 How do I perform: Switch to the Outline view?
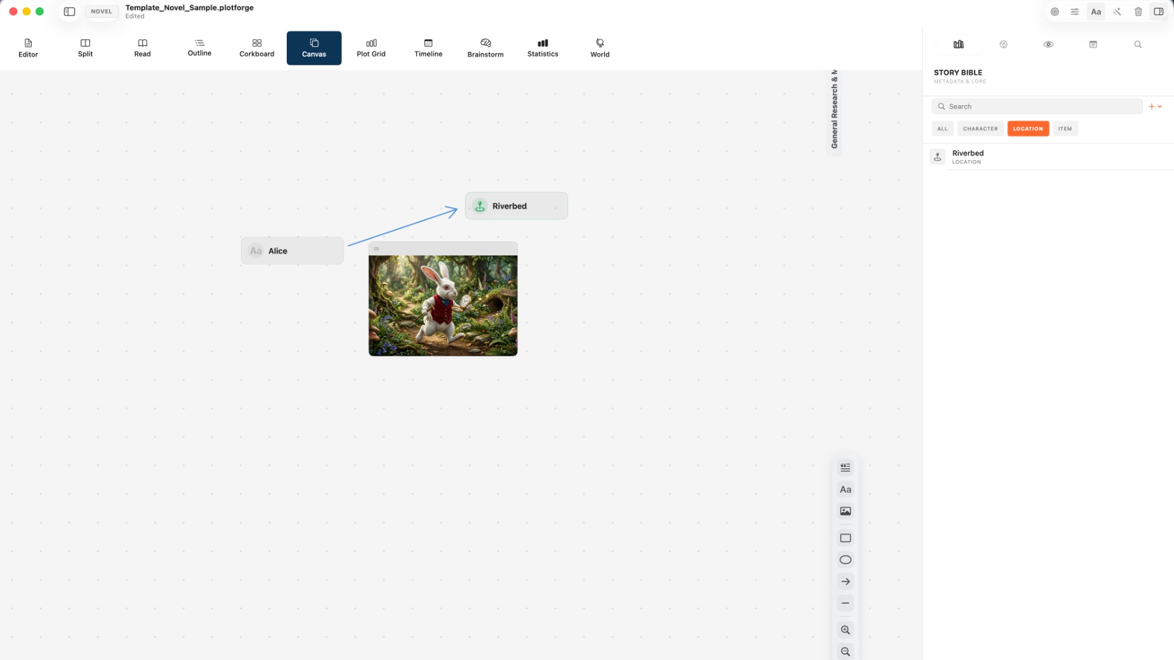199,48
